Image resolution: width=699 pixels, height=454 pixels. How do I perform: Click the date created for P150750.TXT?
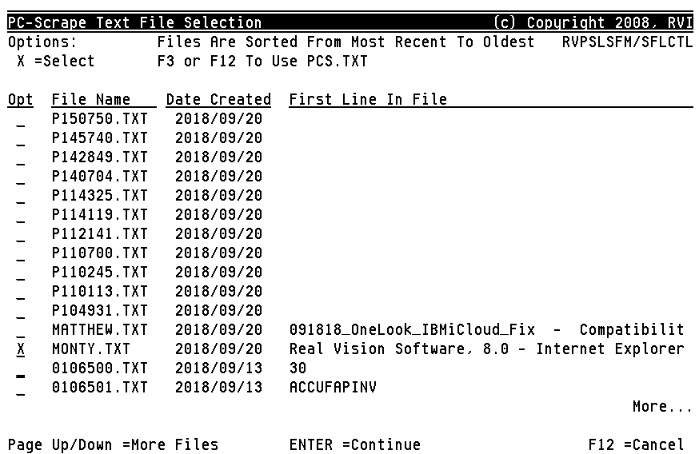point(219,119)
